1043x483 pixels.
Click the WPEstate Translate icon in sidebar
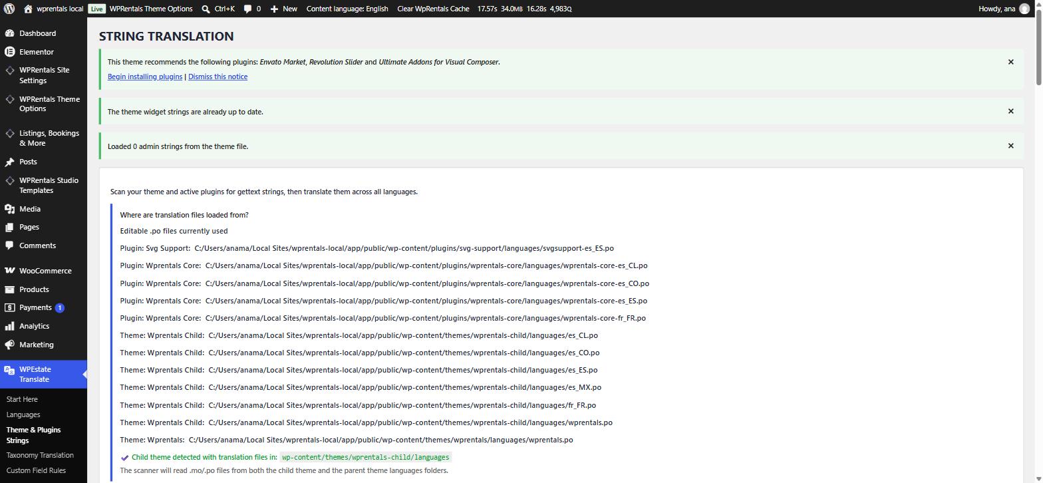(9, 370)
